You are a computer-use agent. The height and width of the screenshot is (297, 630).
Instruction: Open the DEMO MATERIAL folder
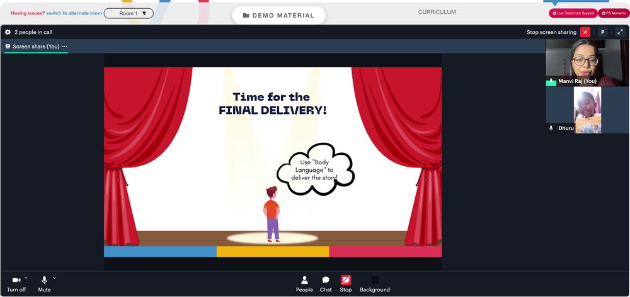pos(279,15)
